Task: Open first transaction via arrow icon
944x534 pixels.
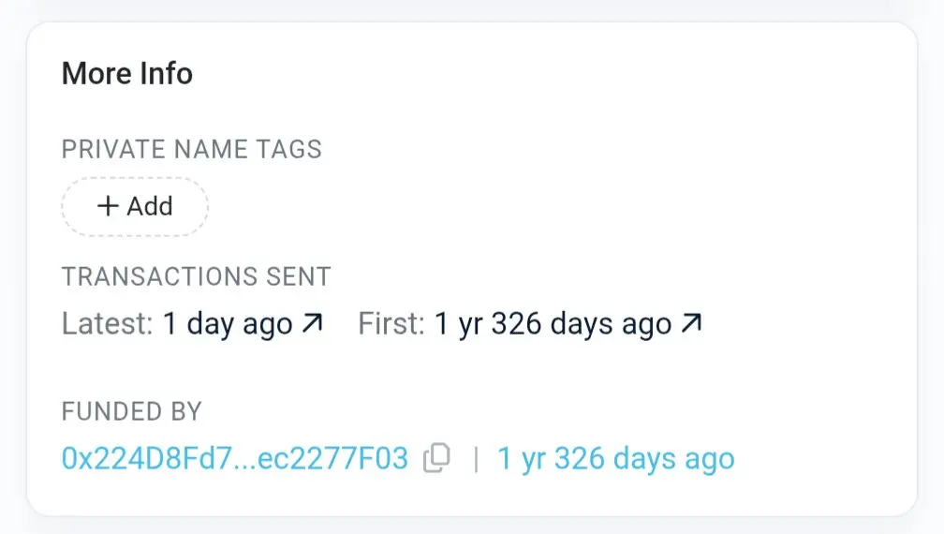Action: click(691, 323)
